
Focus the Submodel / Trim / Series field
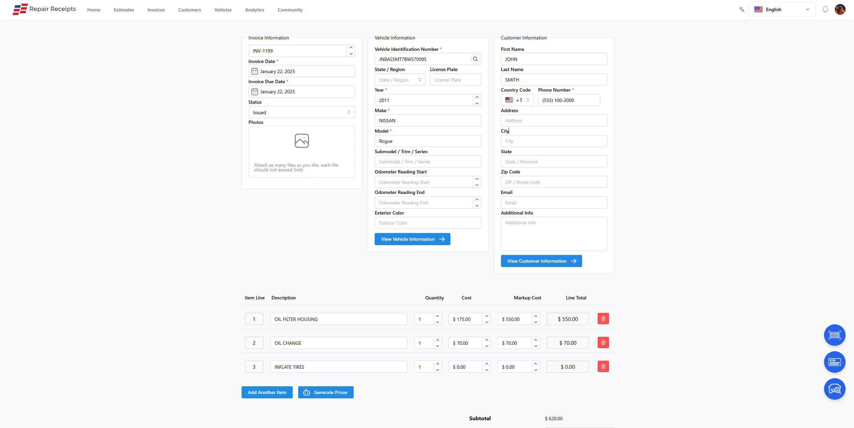(x=428, y=162)
